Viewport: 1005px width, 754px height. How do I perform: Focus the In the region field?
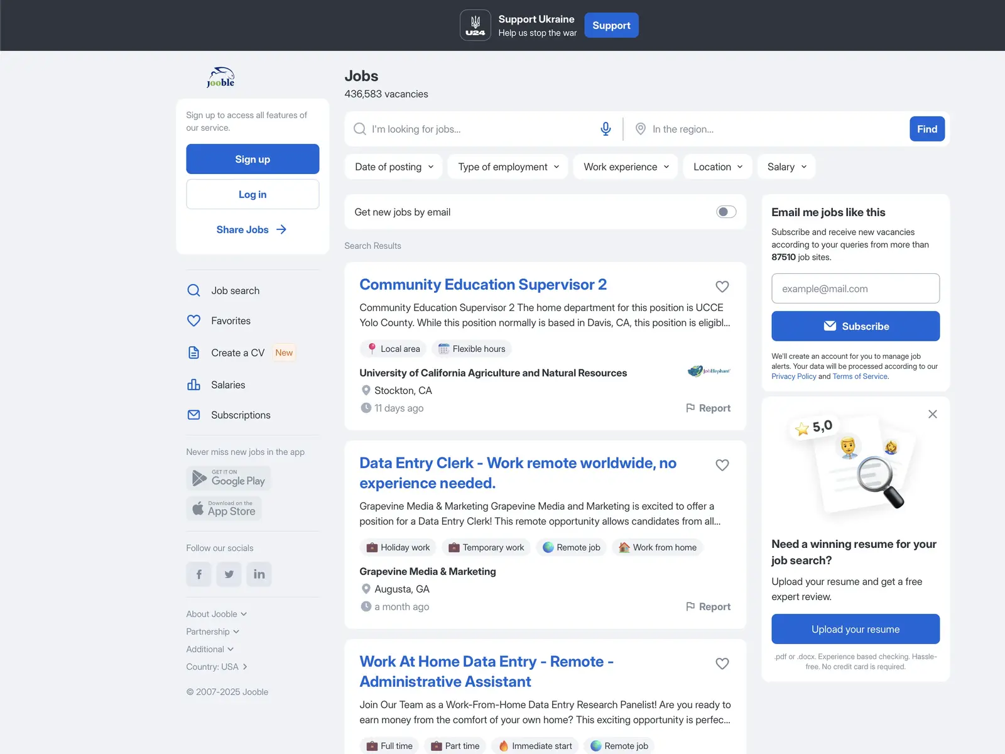pyautogui.click(x=778, y=129)
